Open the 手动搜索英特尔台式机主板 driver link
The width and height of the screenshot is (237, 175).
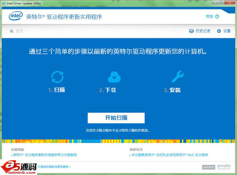[169, 155]
